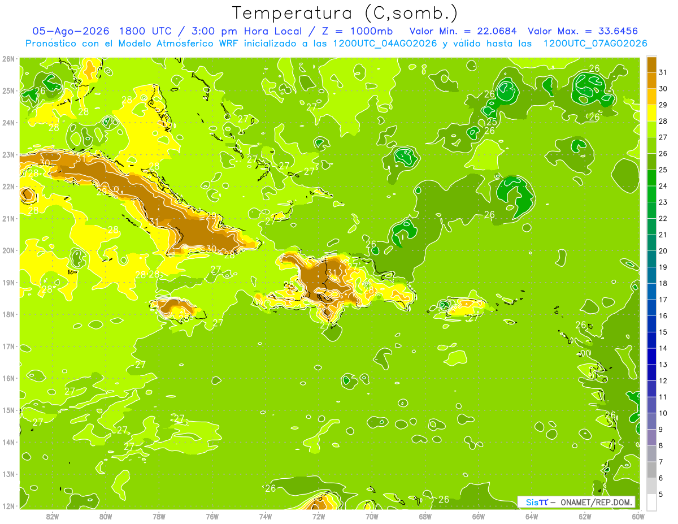Click the orange swatch between legend 30 and 31
The height and width of the screenshot is (524, 678).
coord(651,80)
